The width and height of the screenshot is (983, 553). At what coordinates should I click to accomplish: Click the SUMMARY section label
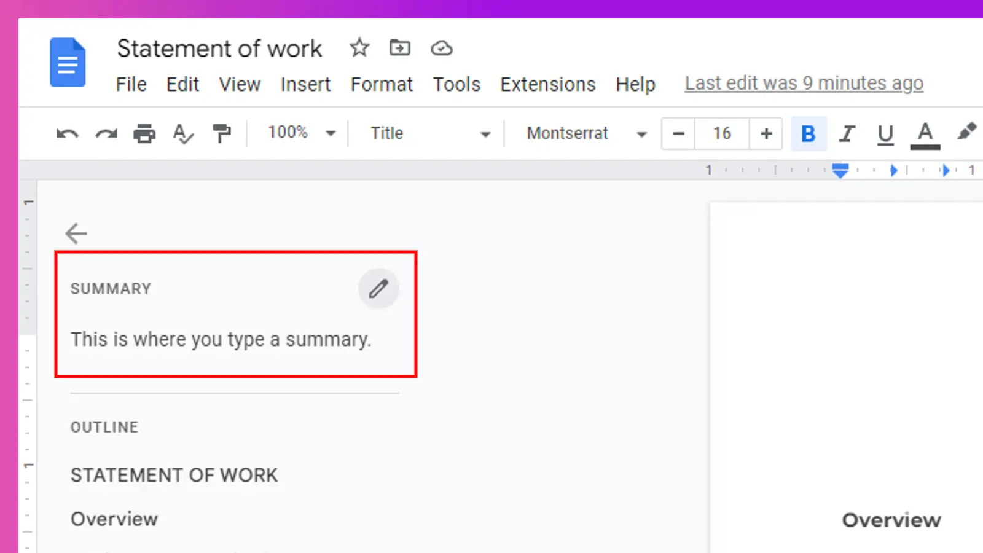pos(111,289)
